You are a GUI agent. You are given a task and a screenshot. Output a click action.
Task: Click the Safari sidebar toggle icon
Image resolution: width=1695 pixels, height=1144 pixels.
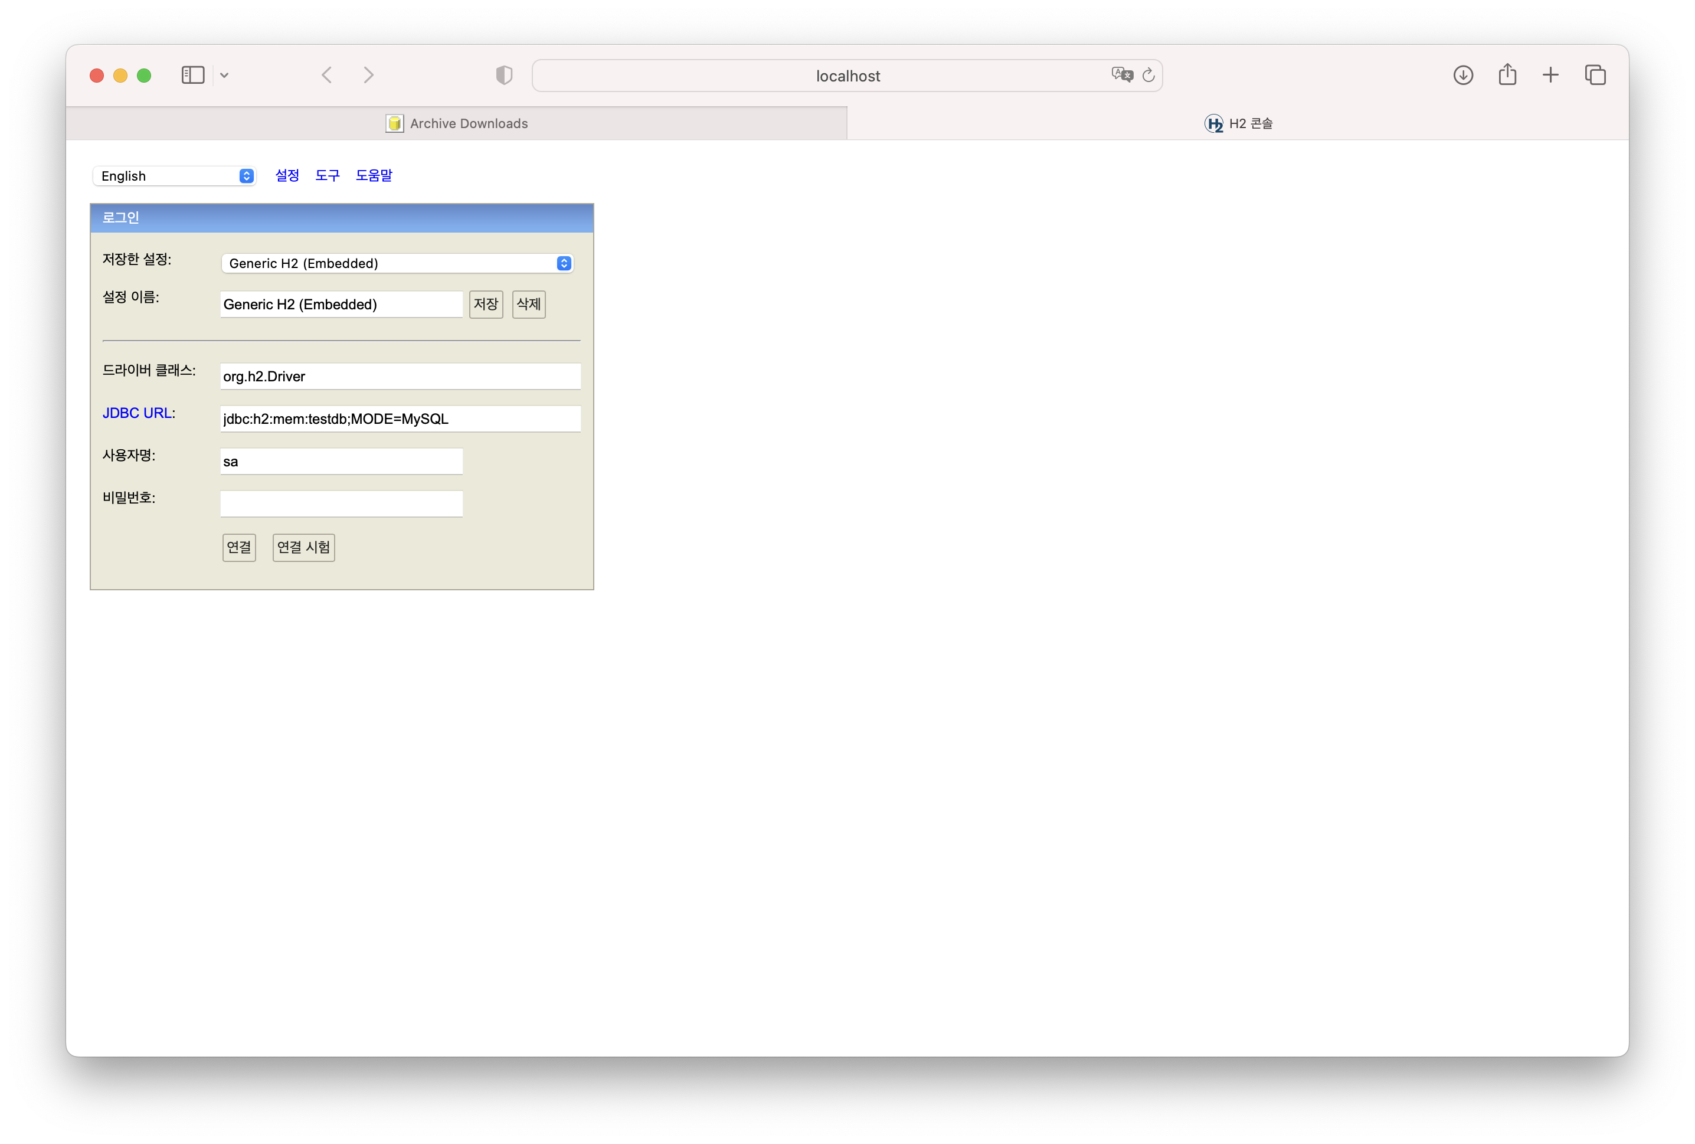(192, 75)
